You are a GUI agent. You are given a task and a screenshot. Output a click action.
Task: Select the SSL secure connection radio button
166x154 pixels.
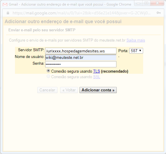tap(48, 76)
